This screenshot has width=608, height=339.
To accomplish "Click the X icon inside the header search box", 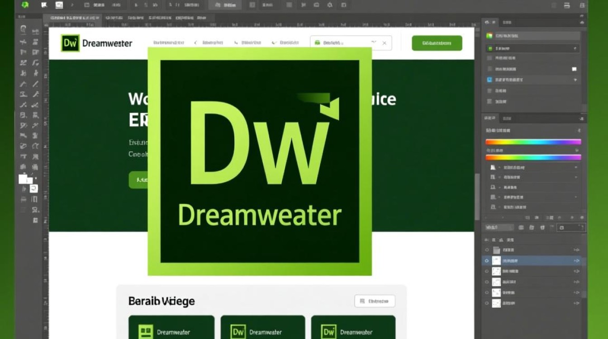I will coord(384,43).
